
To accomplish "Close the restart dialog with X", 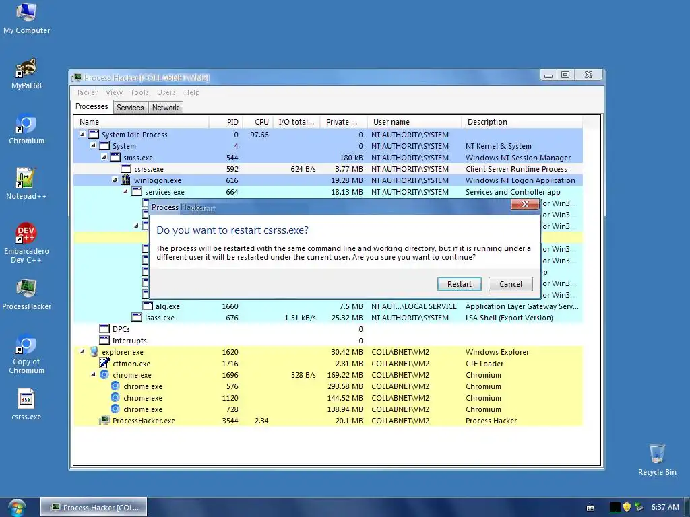I will pyautogui.click(x=525, y=204).
